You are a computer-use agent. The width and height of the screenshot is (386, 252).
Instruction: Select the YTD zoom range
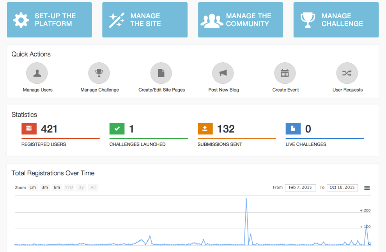coord(69,187)
